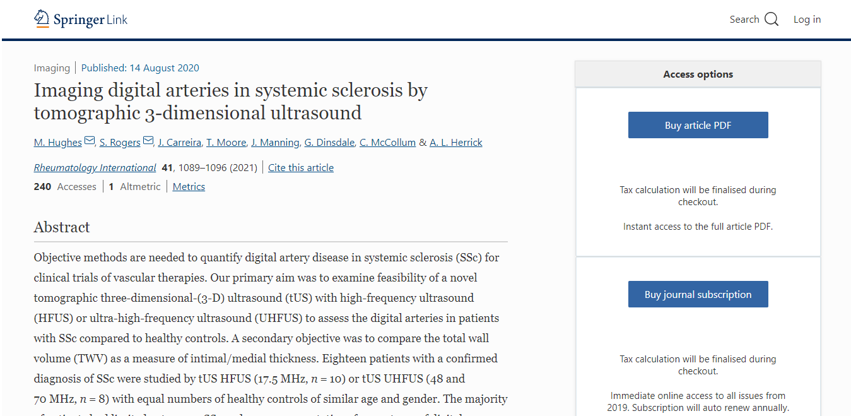The image size is (851, 416).
Task: Open author S. Rogers details
Action: coord(120,143)
